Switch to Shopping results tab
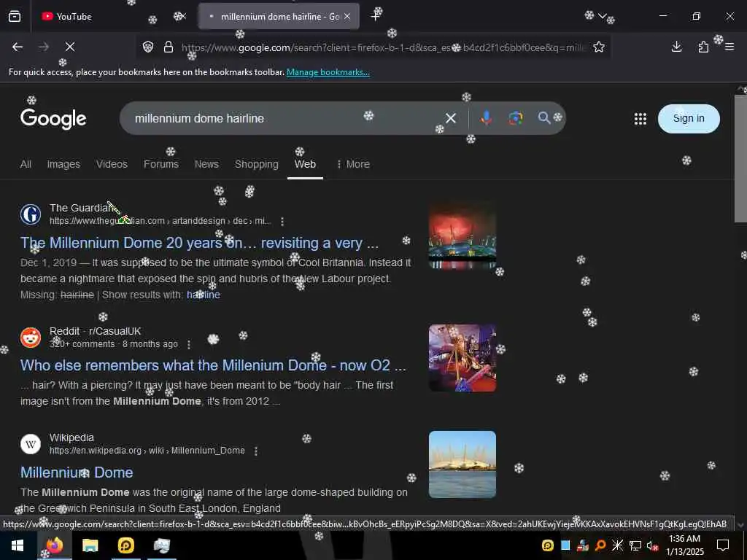The width and height of the screenshot is (747, 560). point(256,164)
